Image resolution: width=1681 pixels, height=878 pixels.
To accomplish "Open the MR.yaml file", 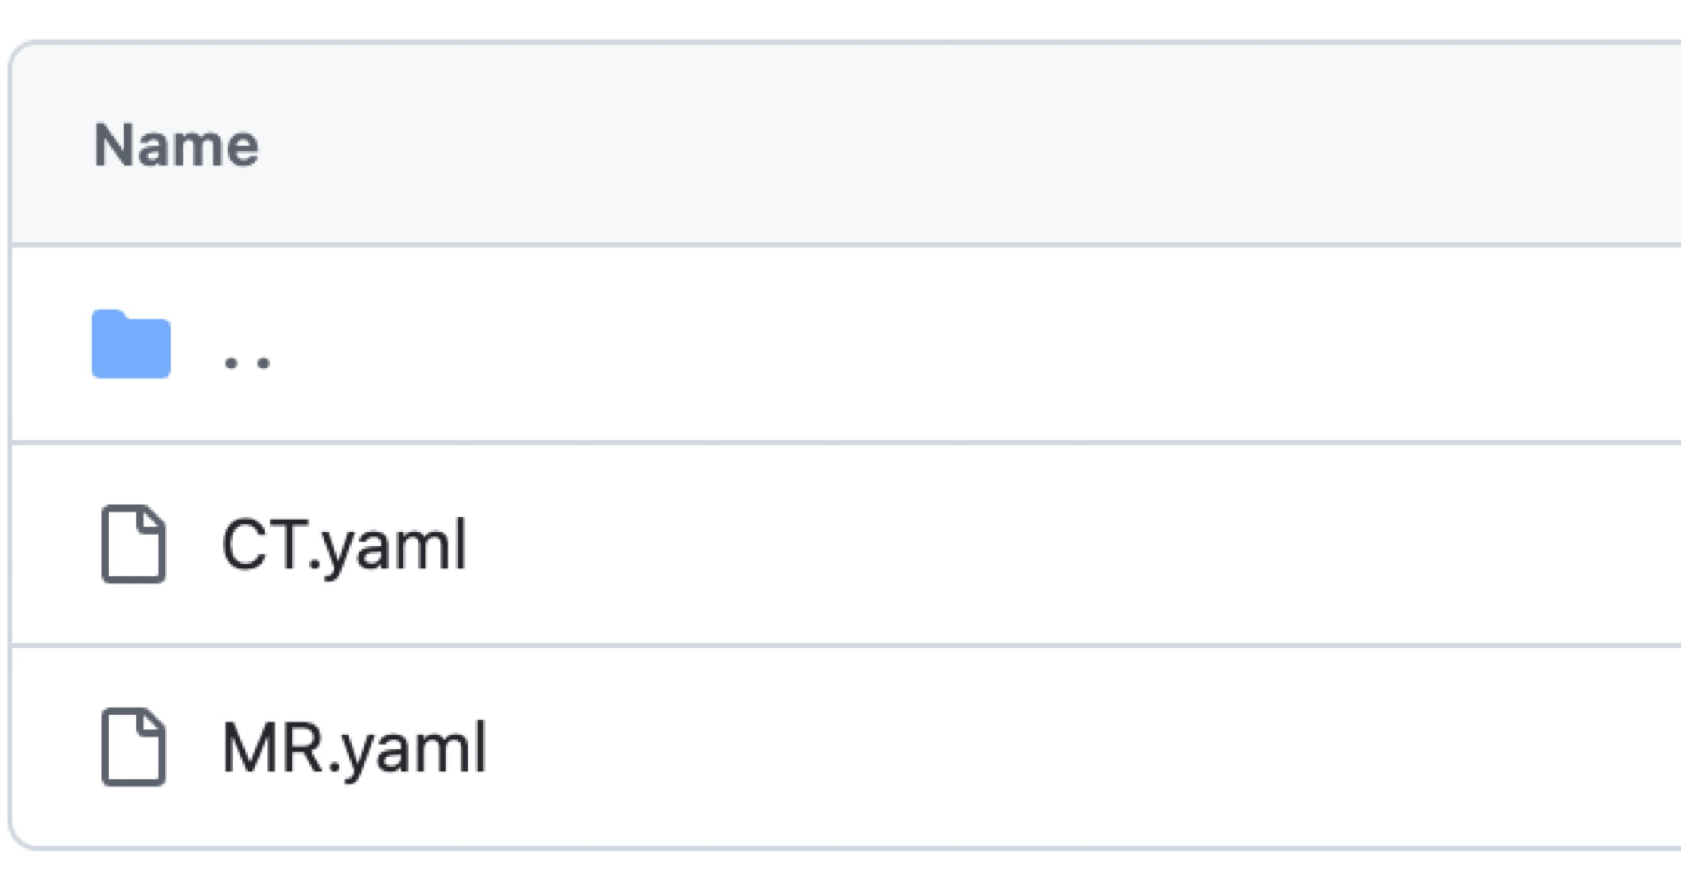I will pyautogui.click(x=353, y=748).
